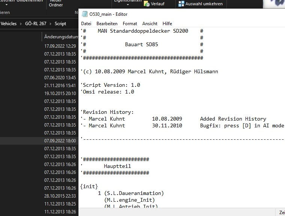This screenshot has height=216, width=285.
Task: Sort by the Änderungsdatum column header
Action: (60, 37)
